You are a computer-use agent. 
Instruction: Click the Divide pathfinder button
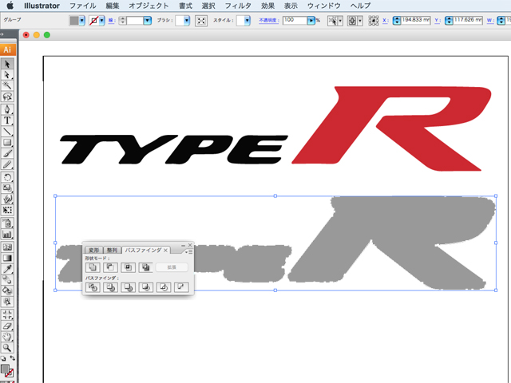(93, 287)
